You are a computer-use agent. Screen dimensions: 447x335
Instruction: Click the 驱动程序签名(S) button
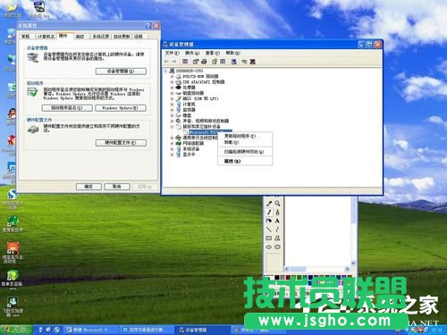pos(67,108)
